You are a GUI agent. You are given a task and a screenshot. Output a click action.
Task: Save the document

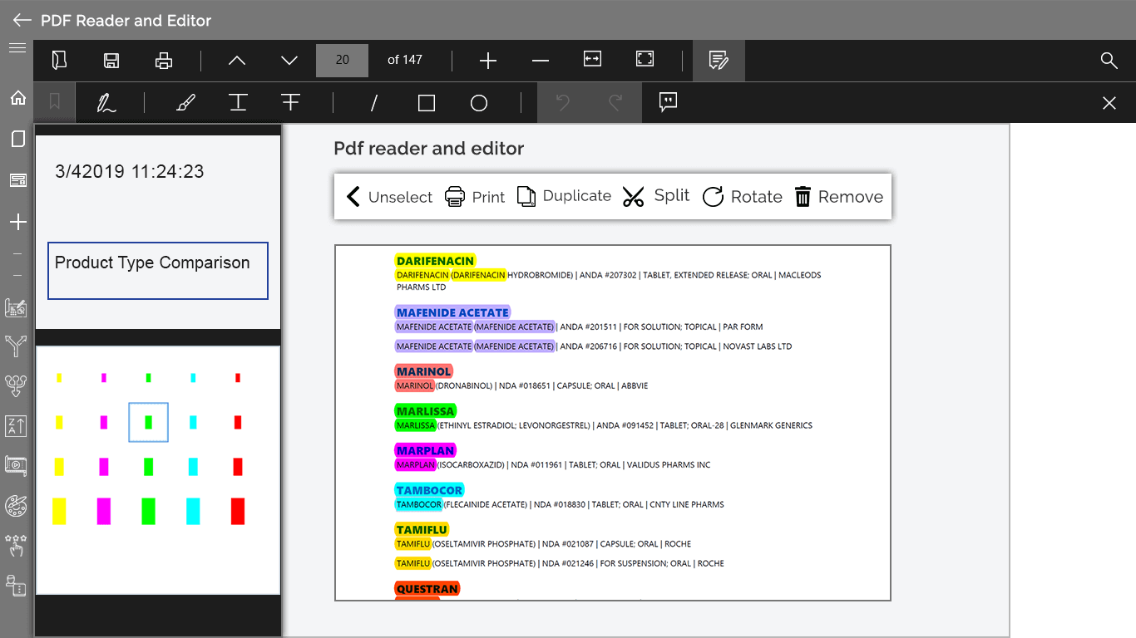pos(111,60)
